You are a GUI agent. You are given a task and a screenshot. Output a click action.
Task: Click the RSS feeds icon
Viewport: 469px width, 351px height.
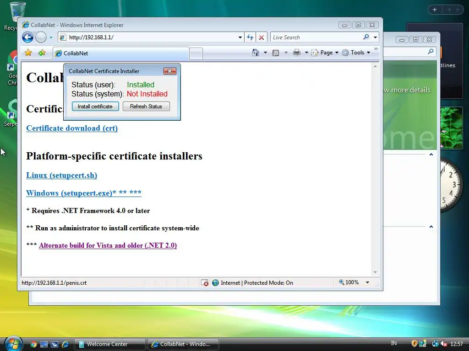276,53
